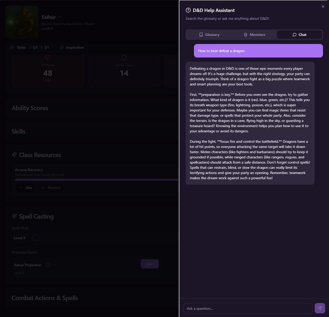Expand the Skills section
The height and width of the screenshot is (317, 329).
18,132
